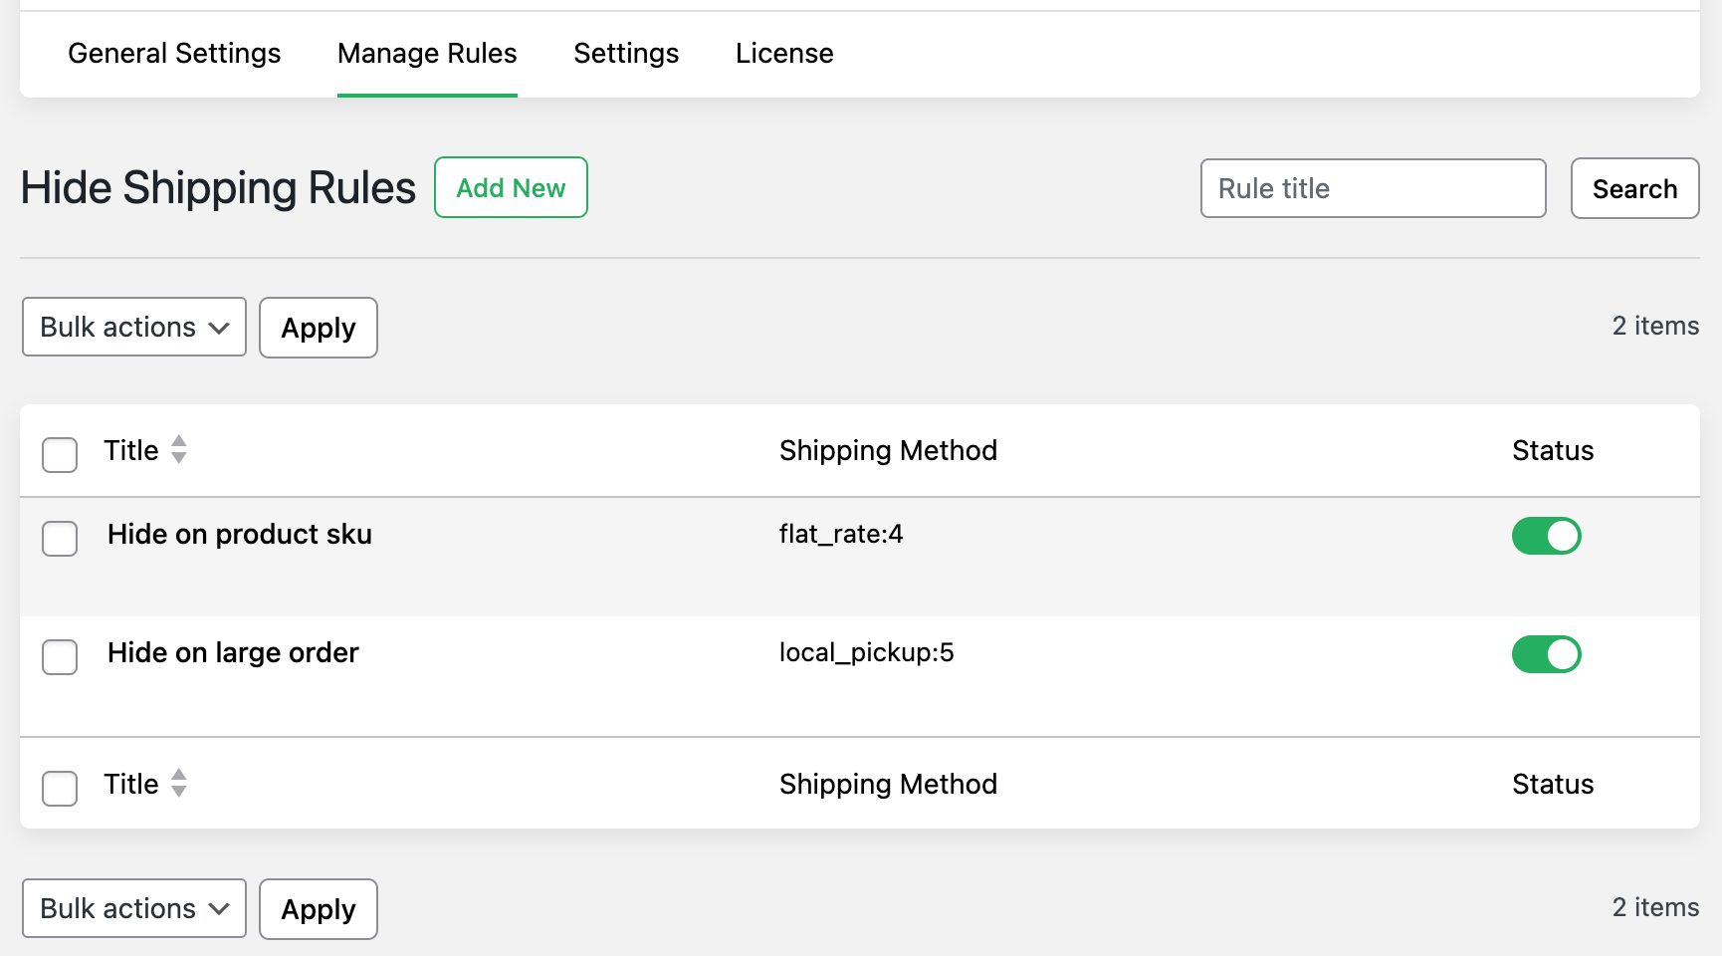Click the footer Status column label

coord(1553,784)
